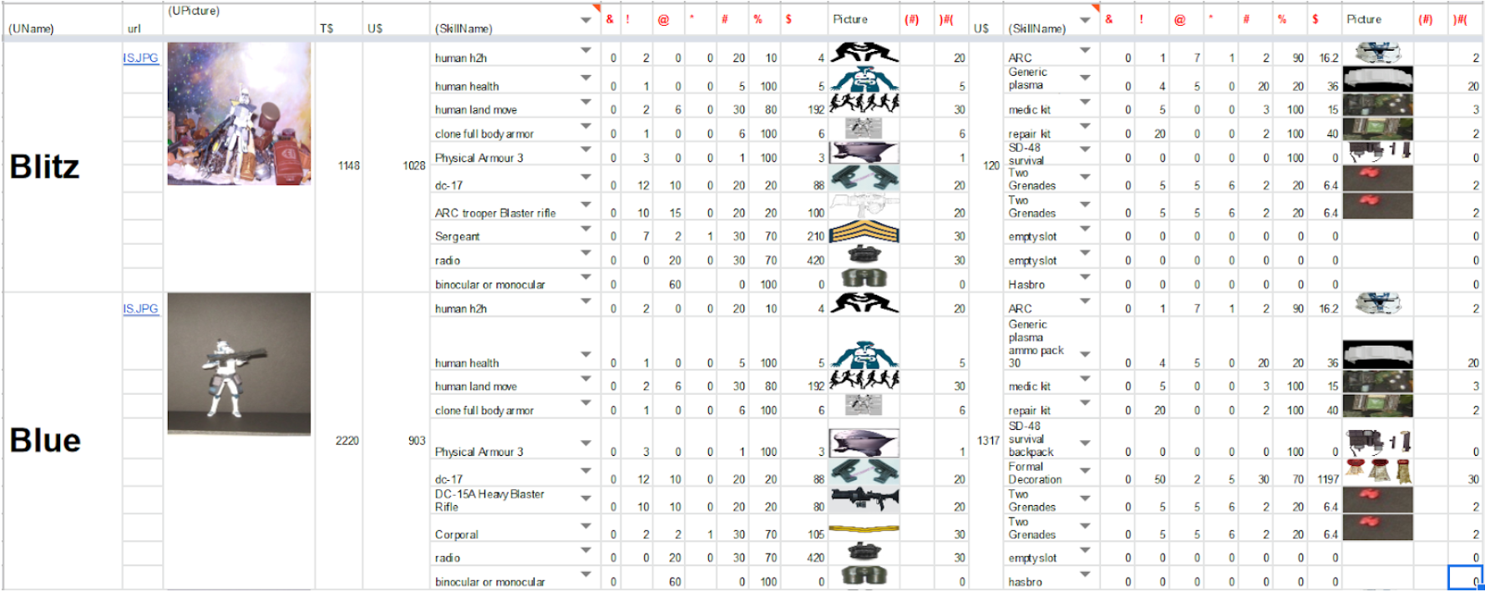Open the Formal Decoration dropdown arrow
The height and width of the screenshot is (592, 1485).
pos(1085,471)
